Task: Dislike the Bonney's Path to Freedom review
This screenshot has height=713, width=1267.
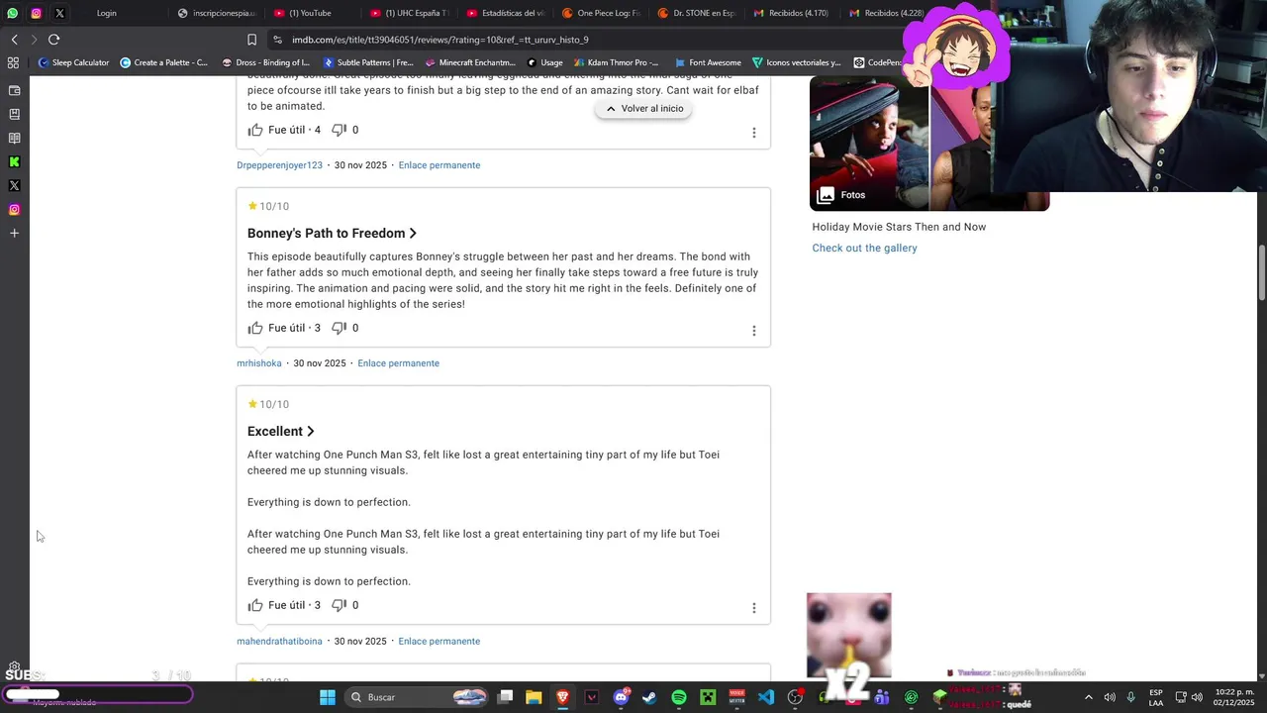Action: coord(339,328)
